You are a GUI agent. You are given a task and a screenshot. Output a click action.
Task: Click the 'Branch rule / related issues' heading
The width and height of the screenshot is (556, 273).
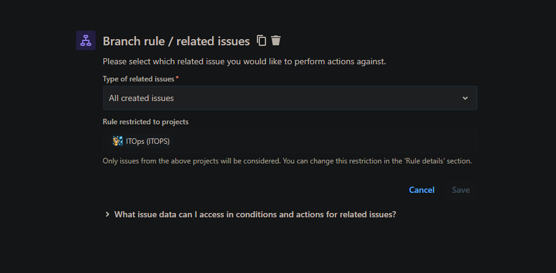[176, 41]
